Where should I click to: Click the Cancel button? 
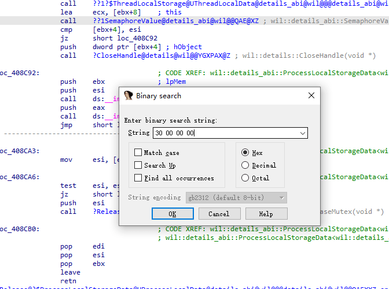pos(219,214)
